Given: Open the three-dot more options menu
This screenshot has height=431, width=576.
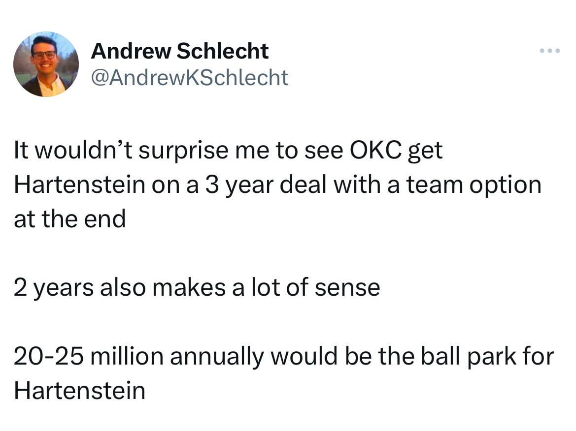Looking at the screenshot, I should pyautogui.click(x=549, y=51).
